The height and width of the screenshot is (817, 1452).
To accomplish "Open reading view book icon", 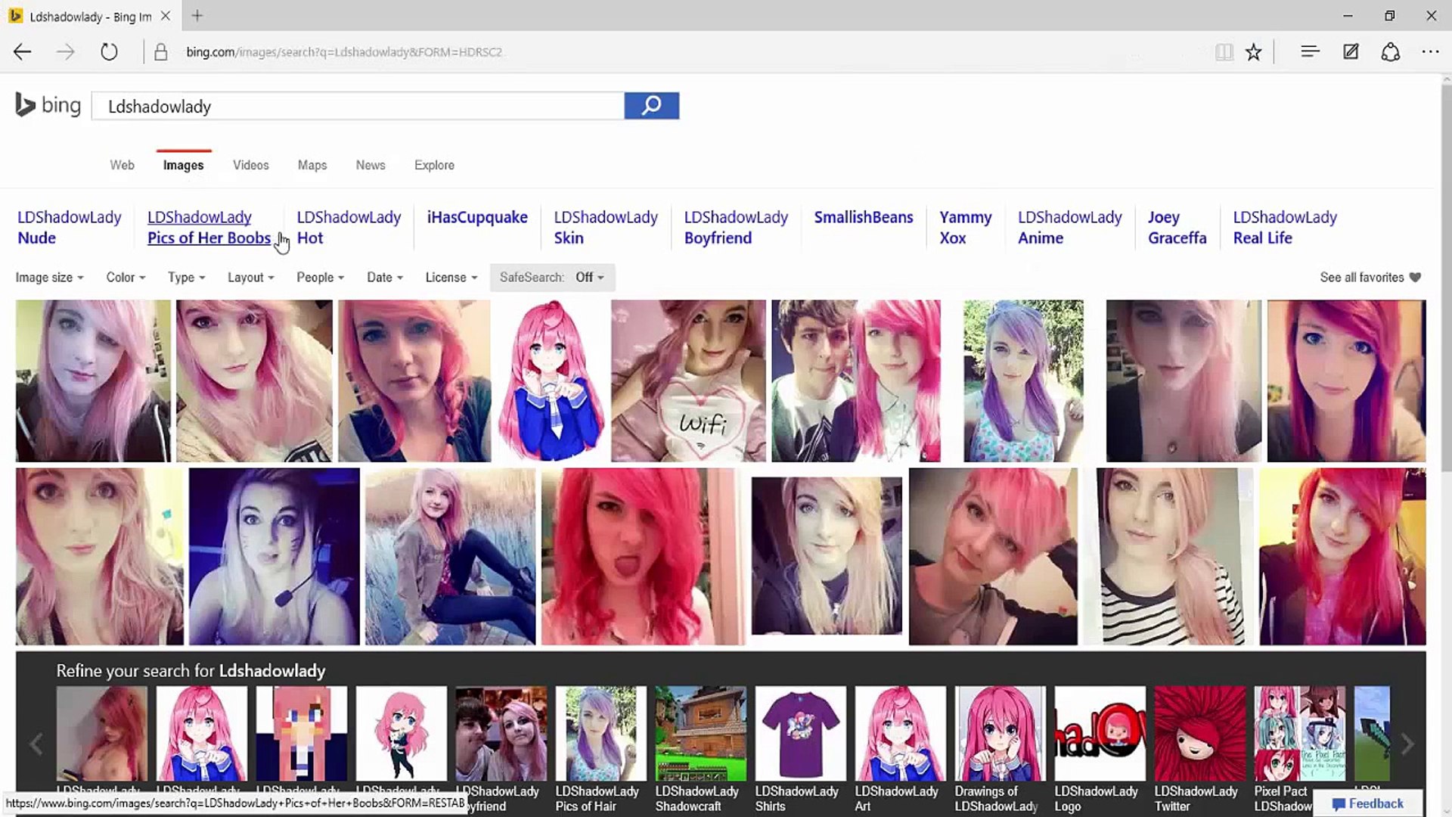I will [1224, 52].
